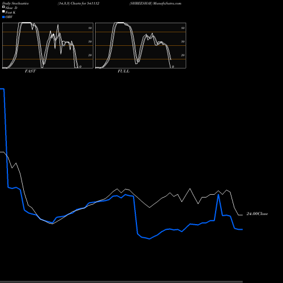Click the horizontal scrollbar at chart bottom
The image size is (283, 283).
click(121, 282)
